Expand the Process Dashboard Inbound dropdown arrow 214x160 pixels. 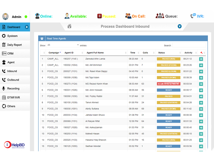(x=180, y=27)
